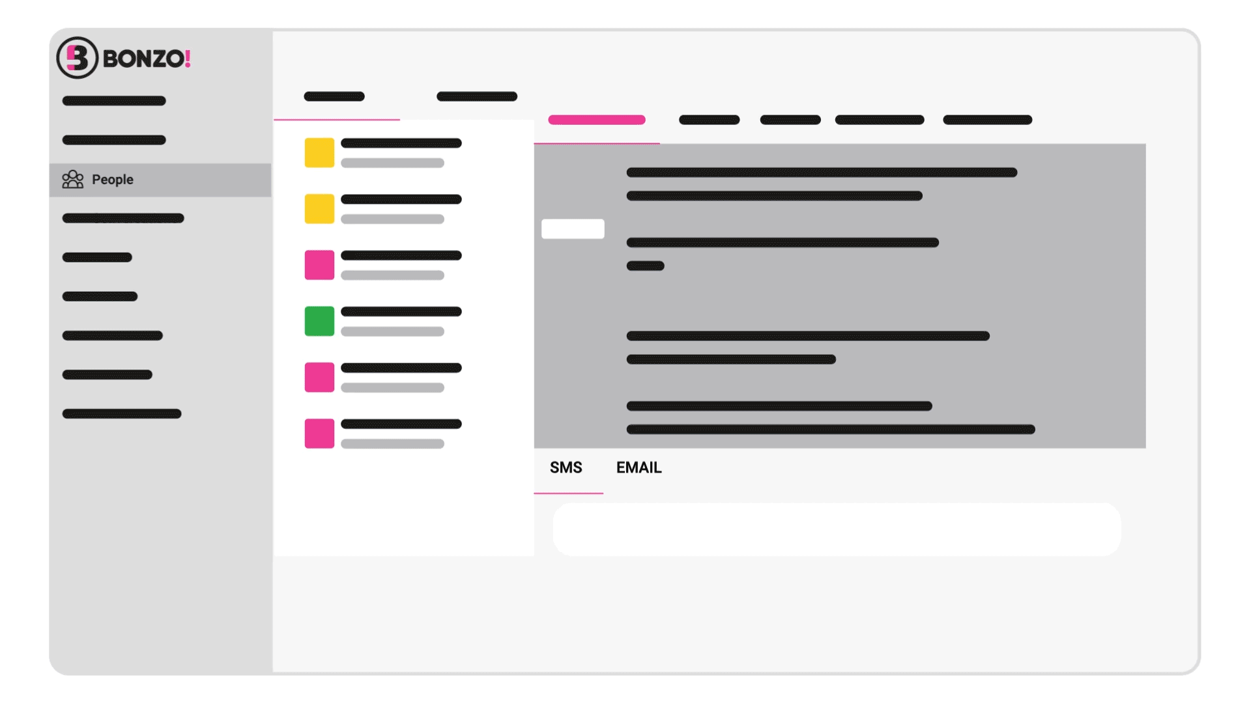Image resolution: width=1251 pixels, height=703 pixels.
Task: Toggle the white checkbox in message panel
Action: (572, 227)
